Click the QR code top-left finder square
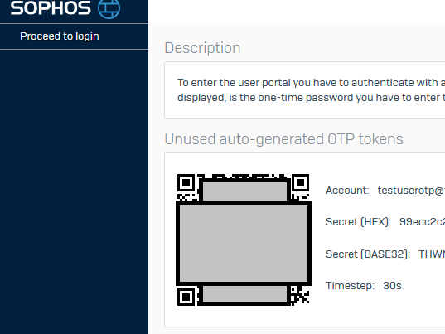This screenshot has height=334, width=445. pyautogui.click(x=186, y=183)
